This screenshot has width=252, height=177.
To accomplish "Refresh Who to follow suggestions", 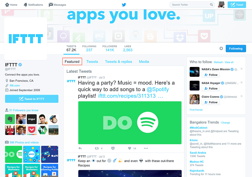I will click(218, 62).
